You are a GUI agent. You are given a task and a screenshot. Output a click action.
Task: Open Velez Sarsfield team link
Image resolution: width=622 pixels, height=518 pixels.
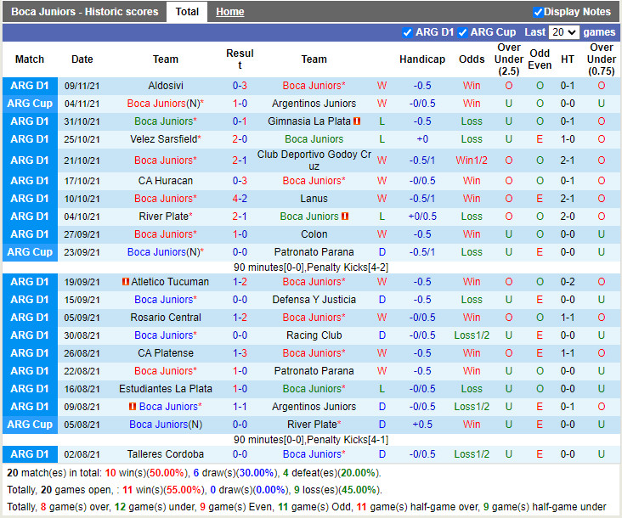tap(165, 139)
